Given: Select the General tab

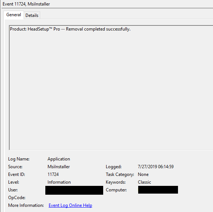Looking at the screenshot, I should (14, 15).
